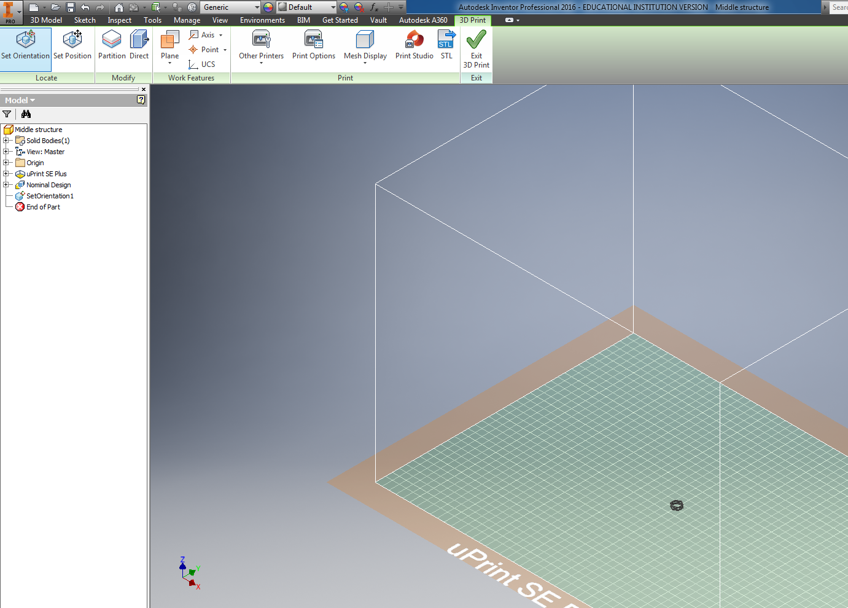The image size is (848, 608).
Task: Click the Home icon in quick access toolbar
Action: point(119,7)
